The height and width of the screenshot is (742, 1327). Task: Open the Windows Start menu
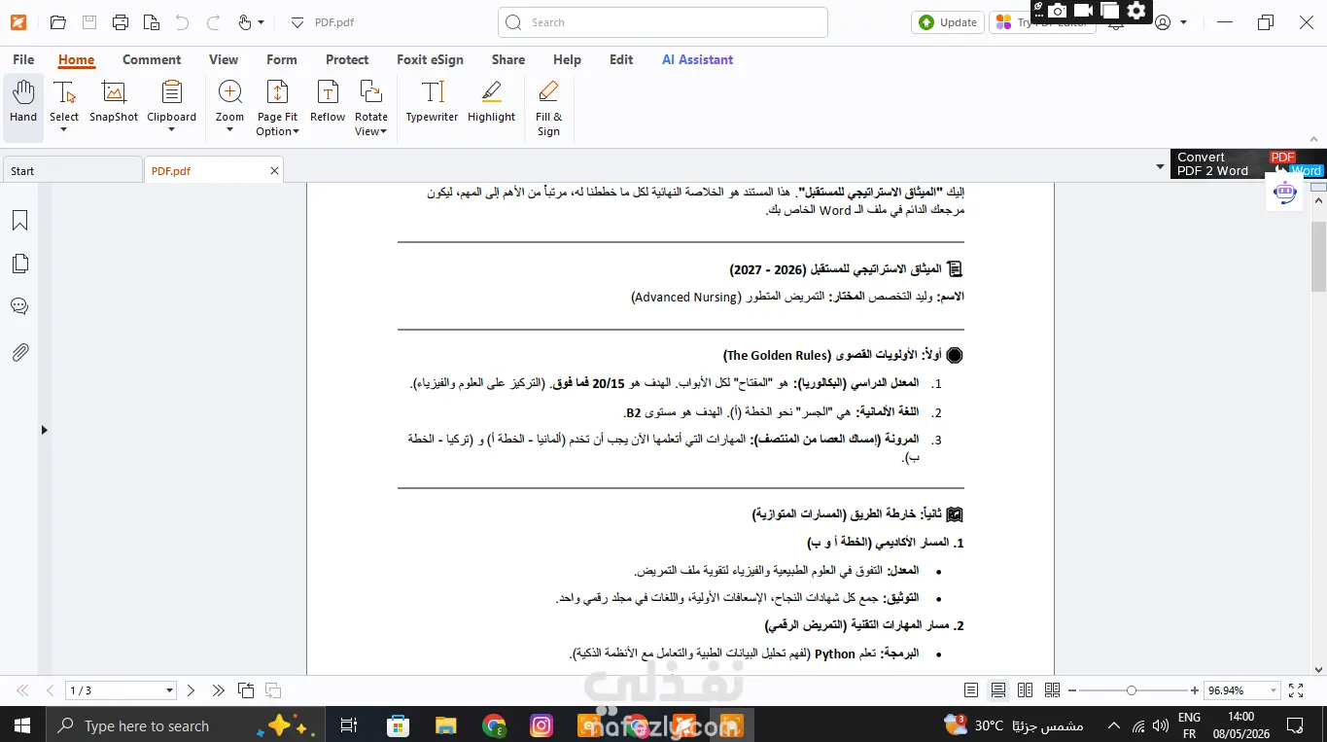click(x=22, y=725)
